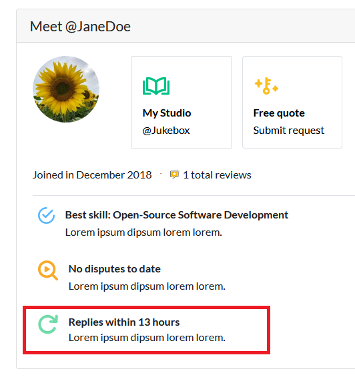This screenshot has width=355, height=383.
Task: Click the yellow key sparkle icon
Action: click(266, 86)
